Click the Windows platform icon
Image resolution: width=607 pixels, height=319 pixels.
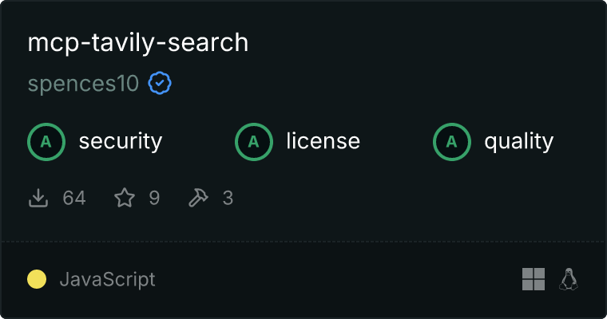coord(534,279)
